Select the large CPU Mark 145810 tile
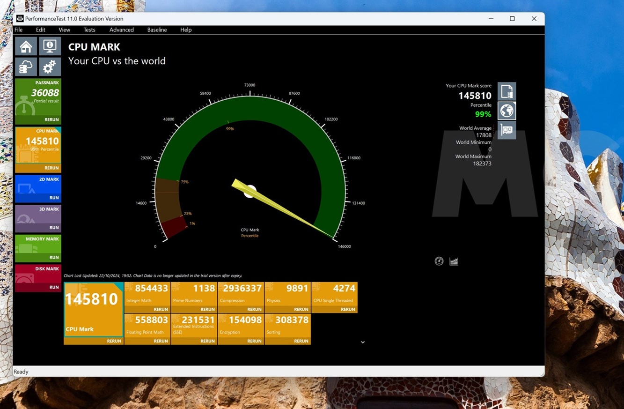Viewport: 624px width, 409px height. pyautogui.click(x=93, y=309)
